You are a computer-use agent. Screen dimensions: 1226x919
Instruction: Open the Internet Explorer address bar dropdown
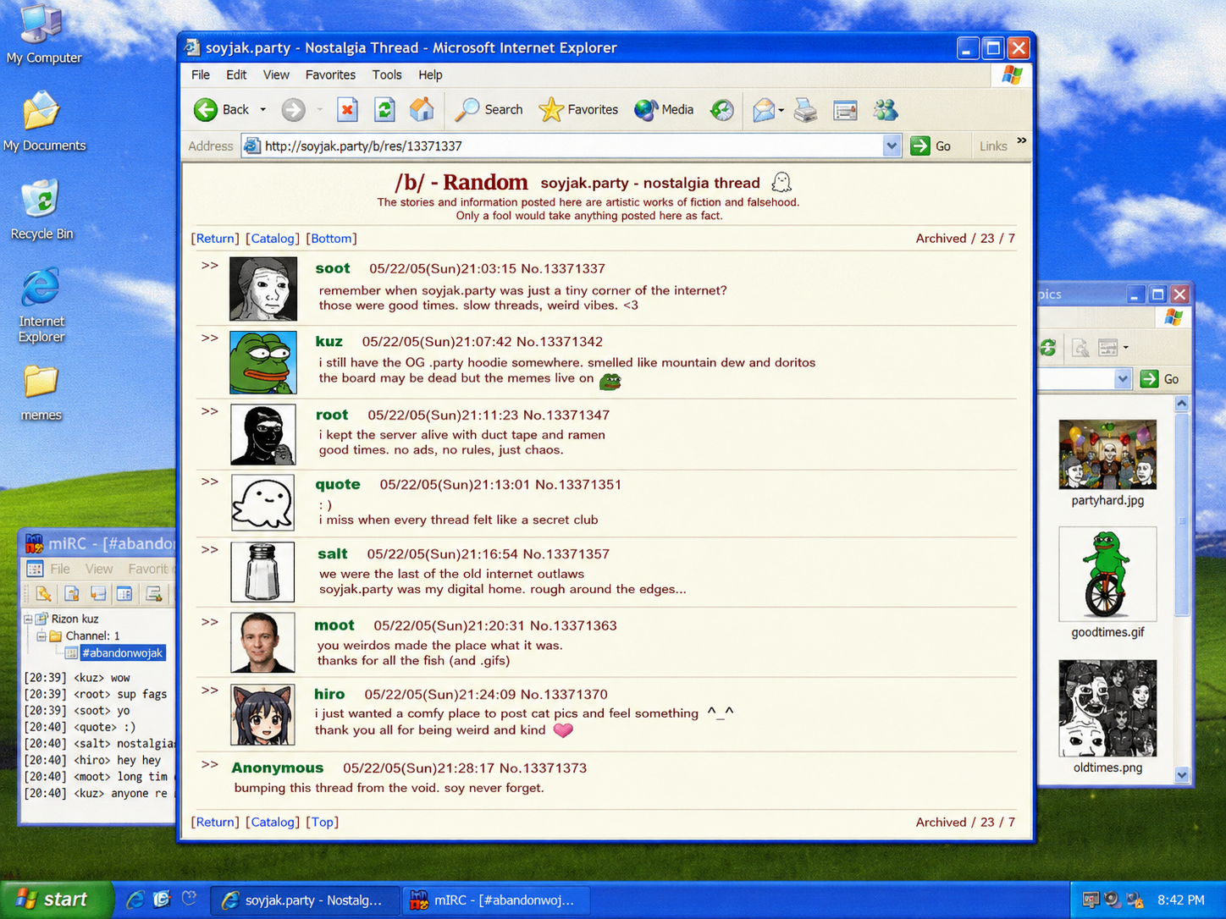892,146
